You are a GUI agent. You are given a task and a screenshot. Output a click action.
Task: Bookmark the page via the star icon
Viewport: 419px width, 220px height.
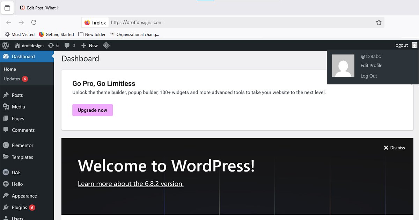click(x=379, y=22)
